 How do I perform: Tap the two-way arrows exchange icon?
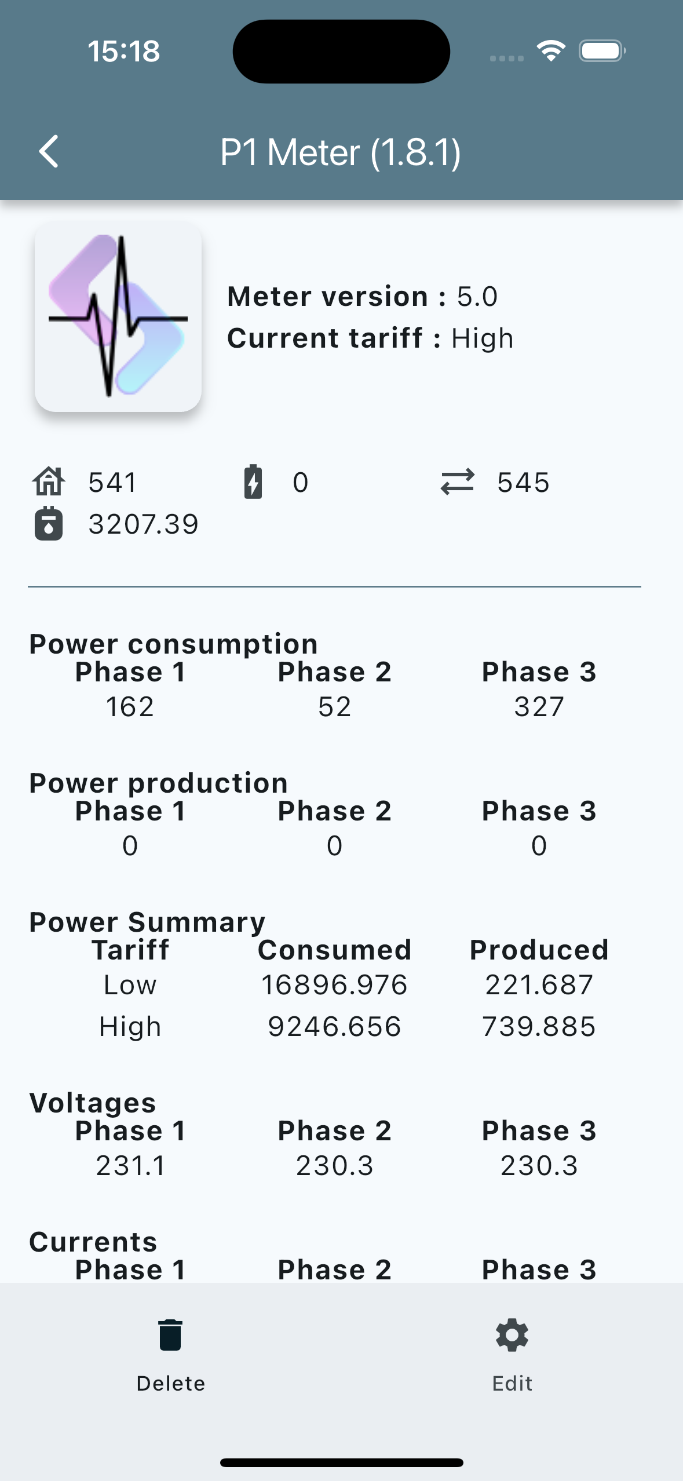[457, 481]
